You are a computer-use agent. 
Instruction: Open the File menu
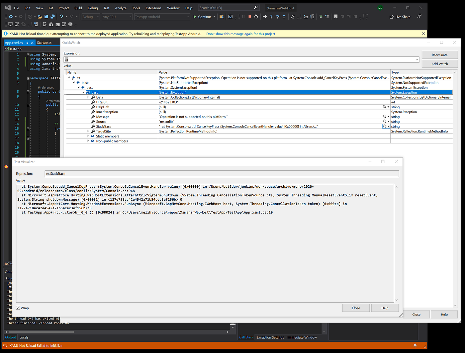click(16, 8)
